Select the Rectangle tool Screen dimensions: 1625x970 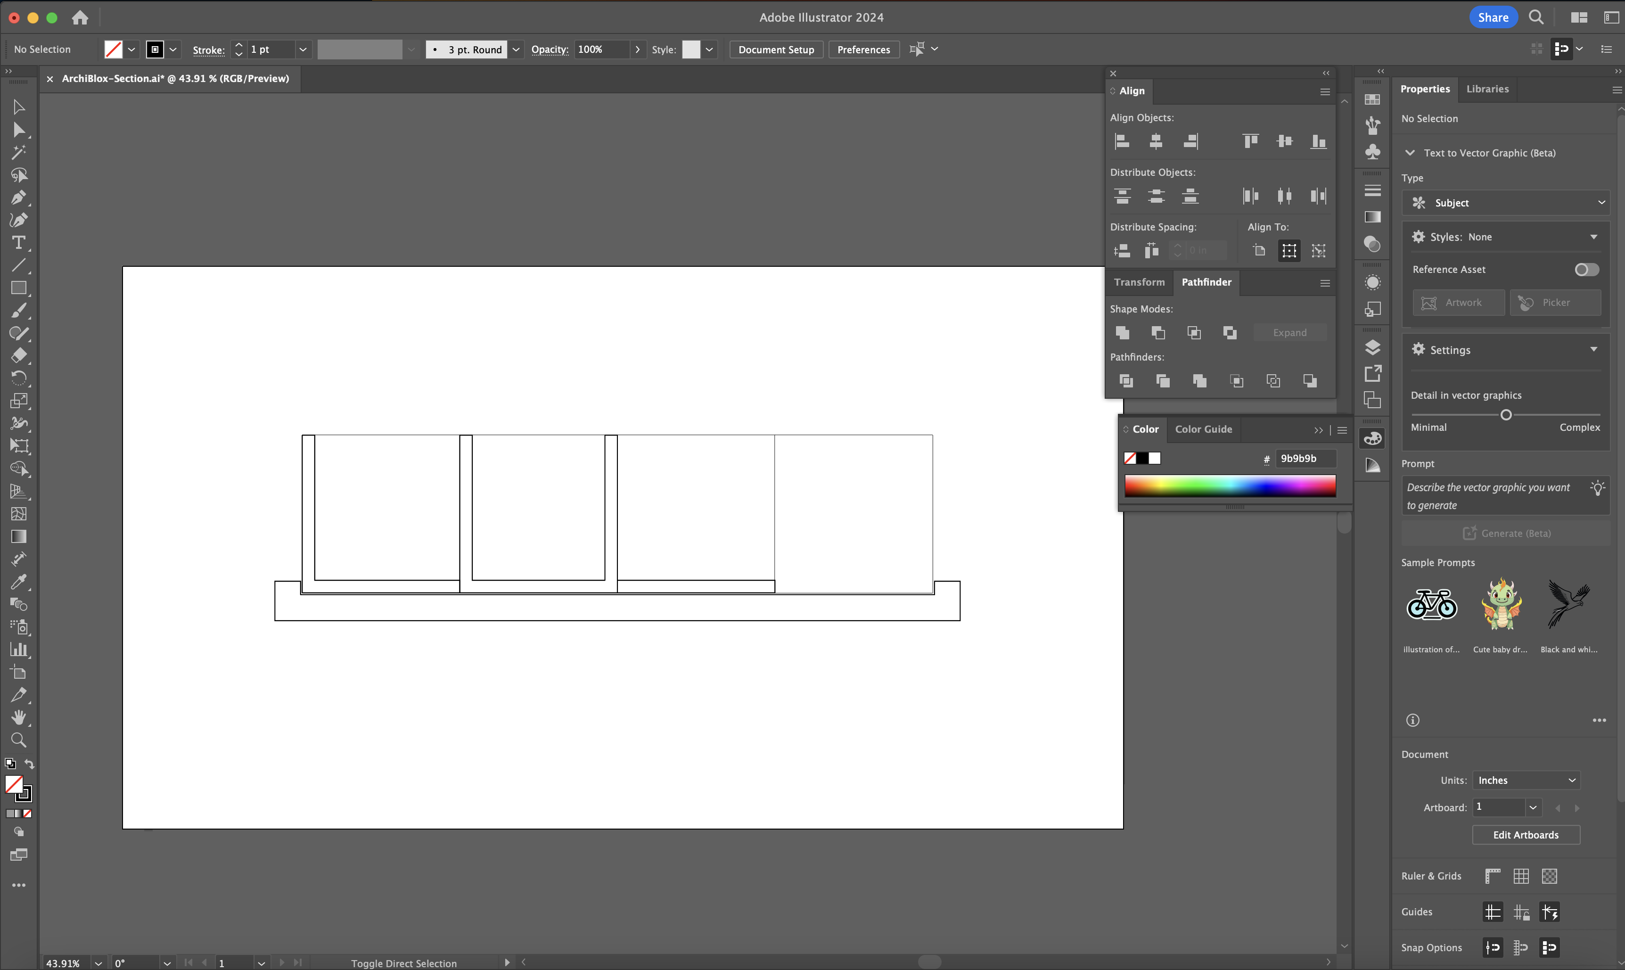point(18,288)
